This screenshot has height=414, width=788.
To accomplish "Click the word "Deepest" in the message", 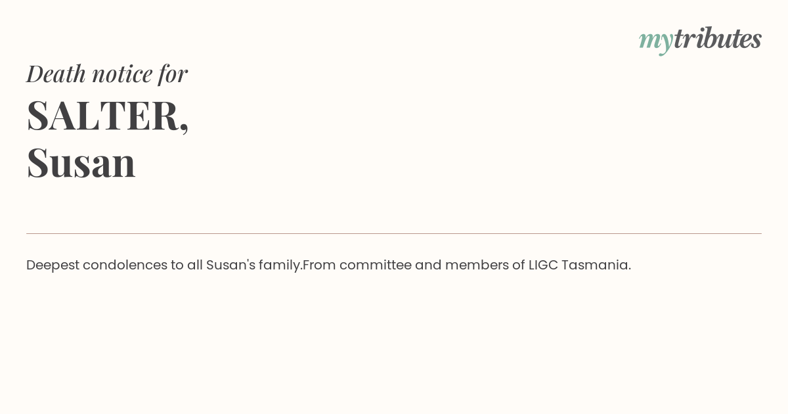I will click(x=53, y=265).
